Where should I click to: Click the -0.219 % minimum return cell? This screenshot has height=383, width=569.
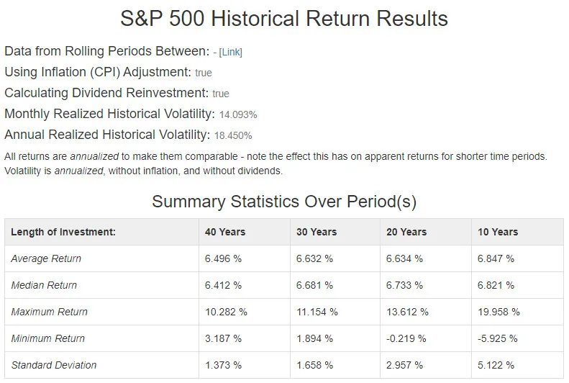coord(406,338)
